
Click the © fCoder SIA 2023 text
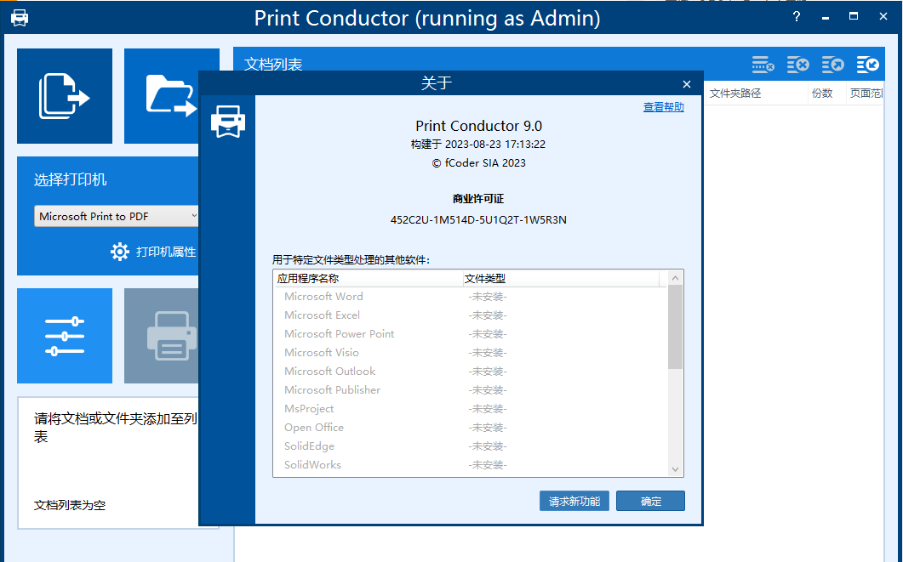(x=478, y=162)
